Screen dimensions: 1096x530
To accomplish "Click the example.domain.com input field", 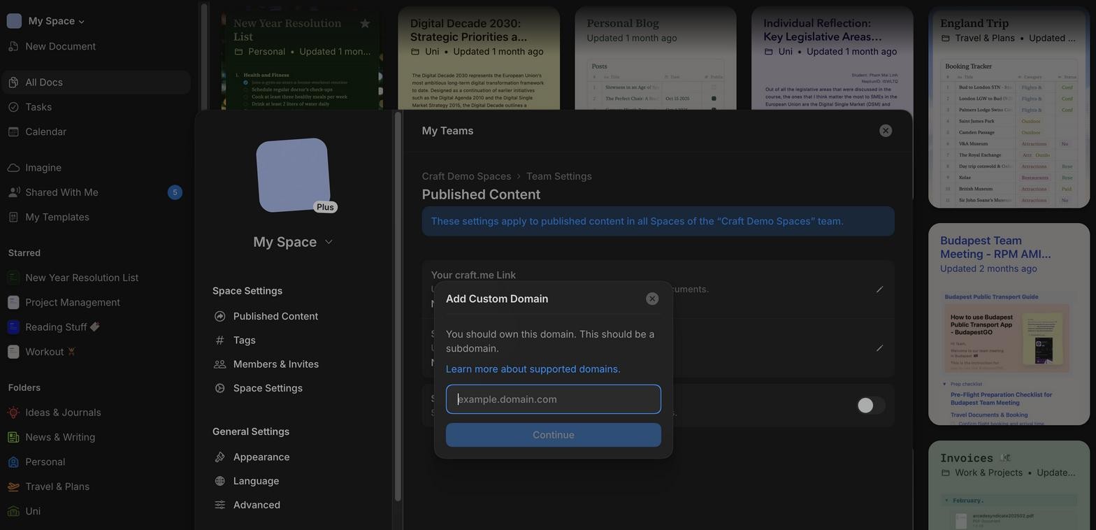I will pos(553,399).
